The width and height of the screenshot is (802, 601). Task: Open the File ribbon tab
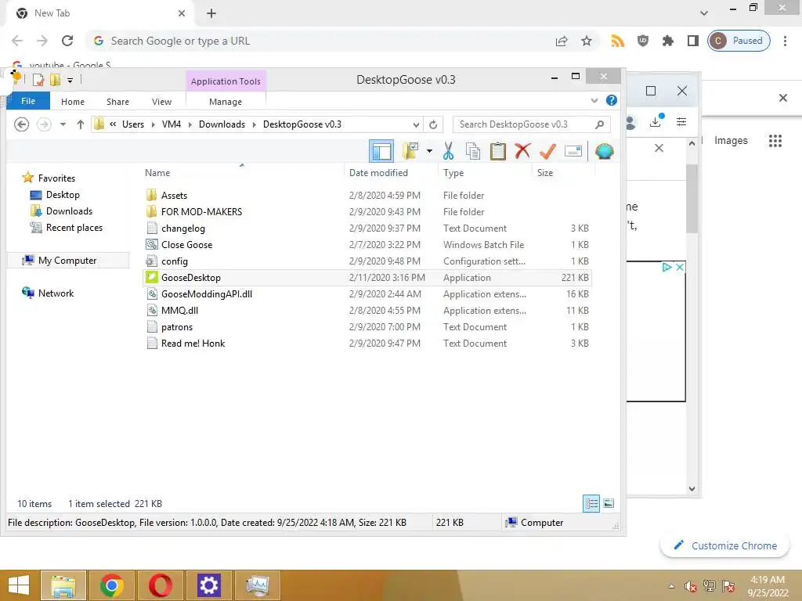click(x=28, y=101)
